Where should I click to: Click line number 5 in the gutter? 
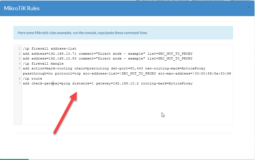pyautogui.click(x=19, y=69)
